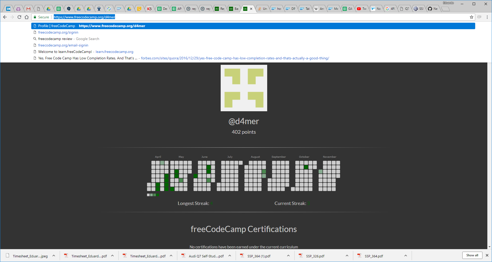This screenshot has width=492, height=262.
Task: Select the learn.freecodecamp.org welcome suggestion
Action: pyautogui.click(x=253, y=52)
